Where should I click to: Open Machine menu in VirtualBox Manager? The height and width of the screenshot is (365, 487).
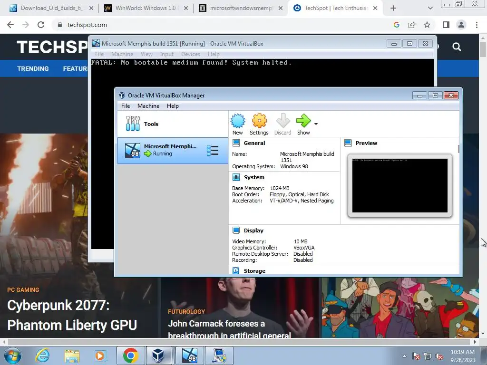click(148, 106)
